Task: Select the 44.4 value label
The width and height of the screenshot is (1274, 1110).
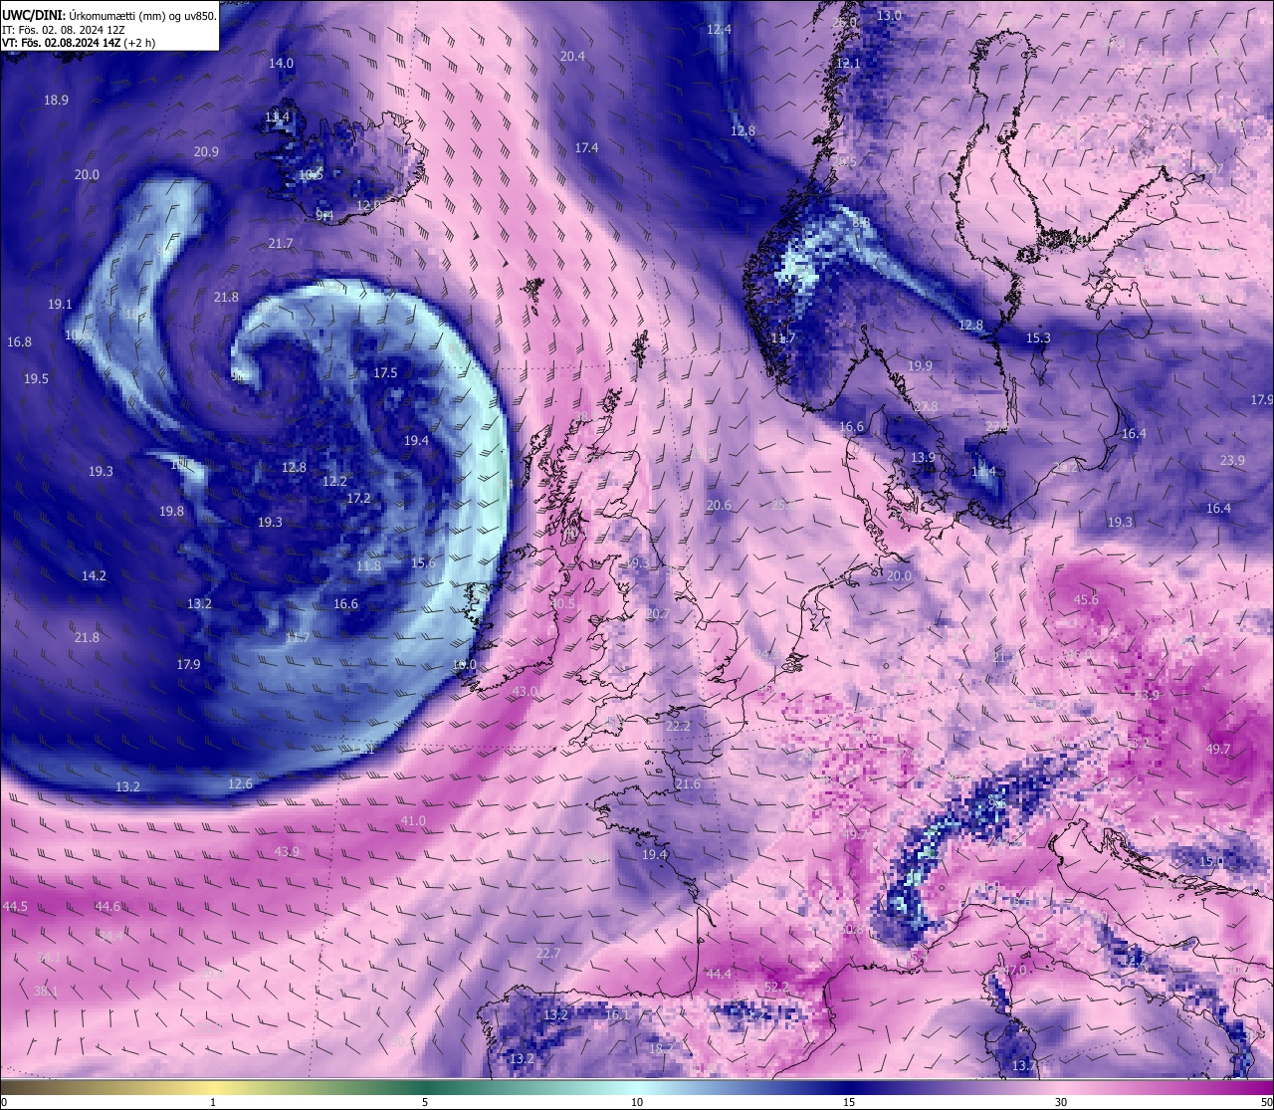Action: click(719, 973)
